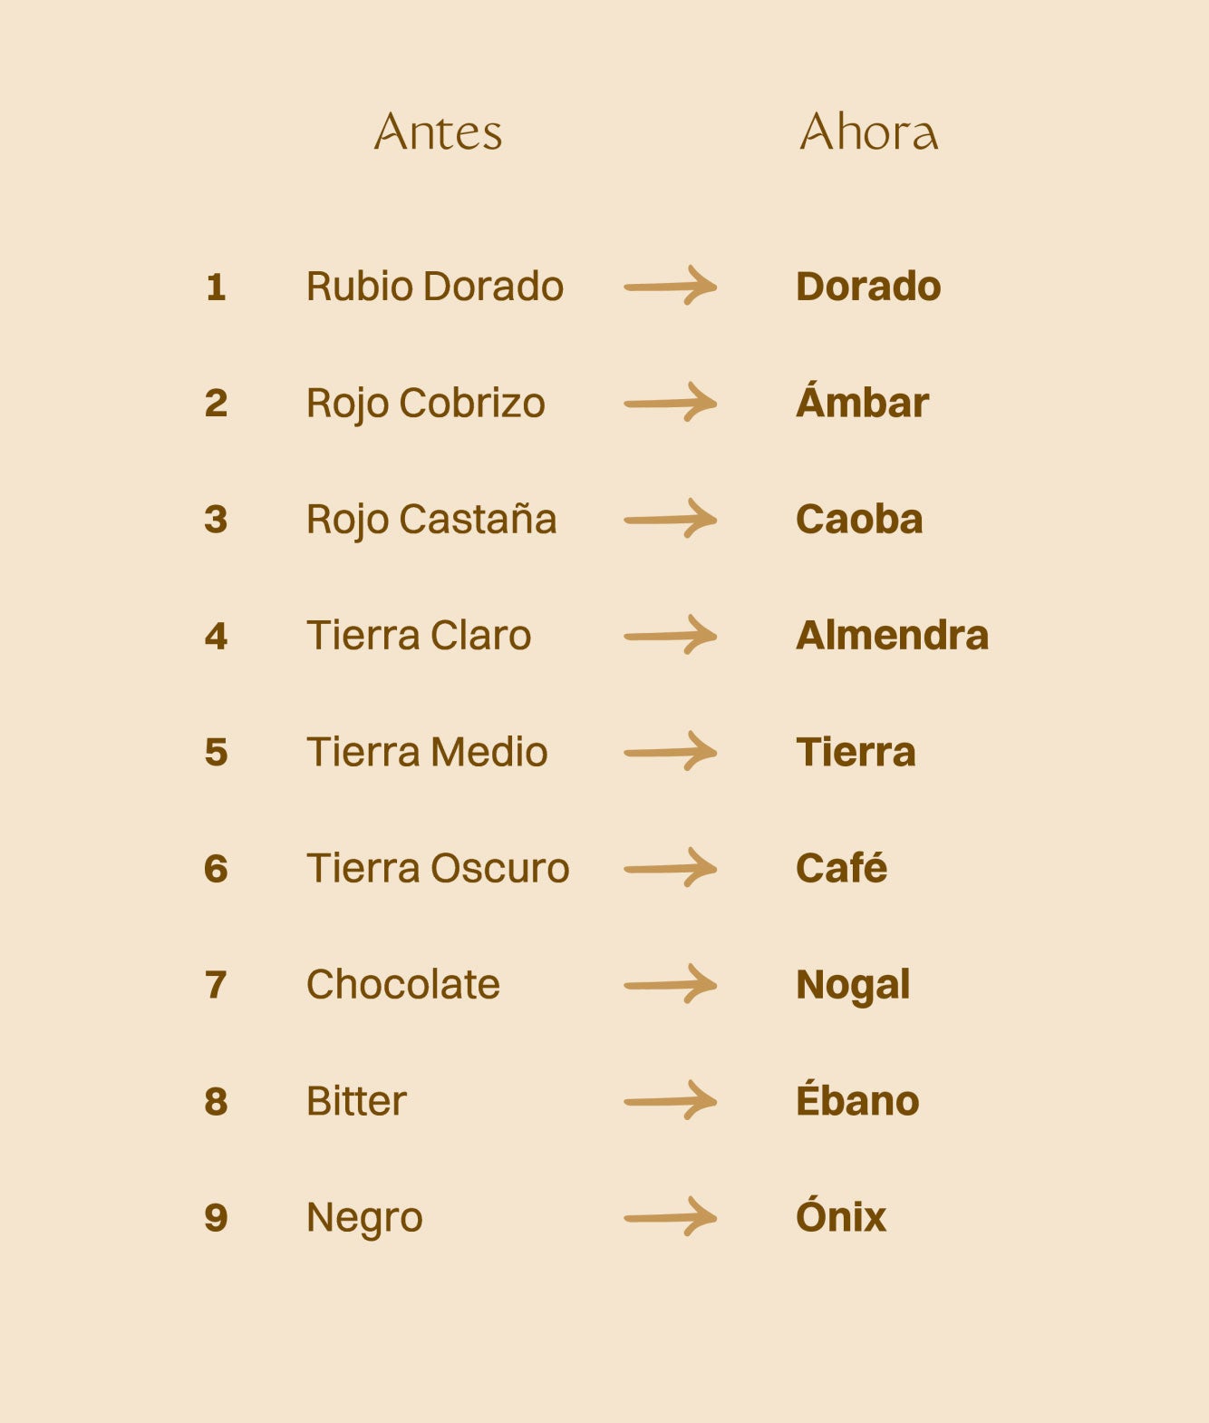Click the Tierra Oscuro label

click(x=438, y=869)
